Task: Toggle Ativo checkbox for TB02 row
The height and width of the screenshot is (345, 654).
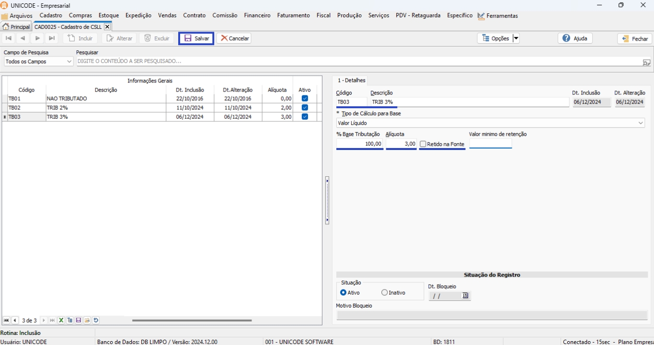Action: [305, 108]
